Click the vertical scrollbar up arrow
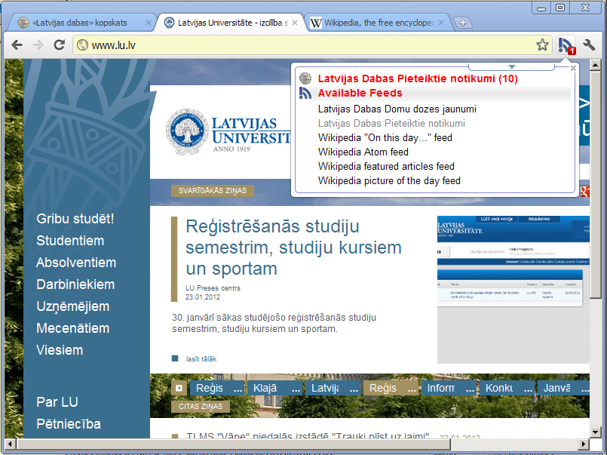 coord(596,65)
